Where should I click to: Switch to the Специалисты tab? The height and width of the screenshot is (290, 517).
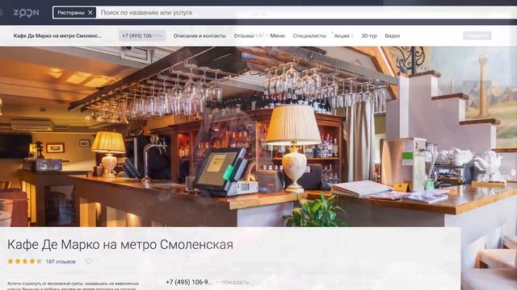pos(309,35)
